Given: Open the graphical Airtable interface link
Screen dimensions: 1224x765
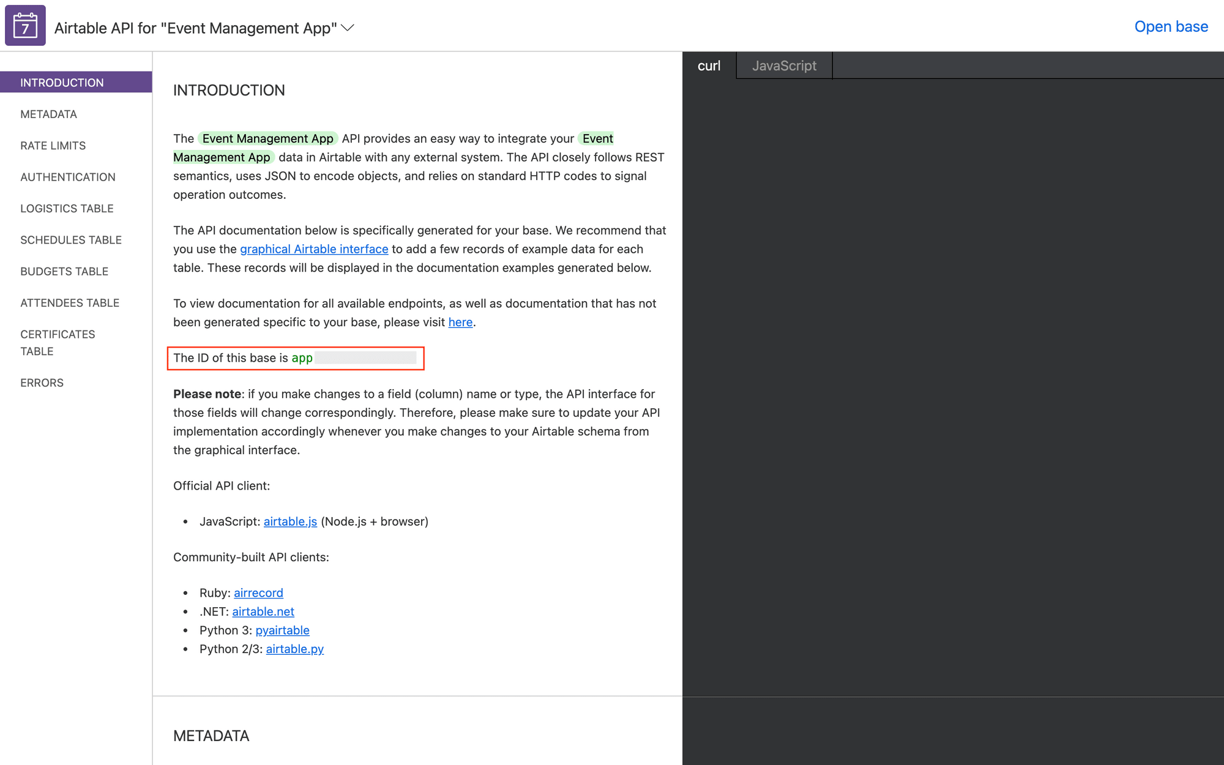Looking at the screenshot, I should [x=313, y=249].
